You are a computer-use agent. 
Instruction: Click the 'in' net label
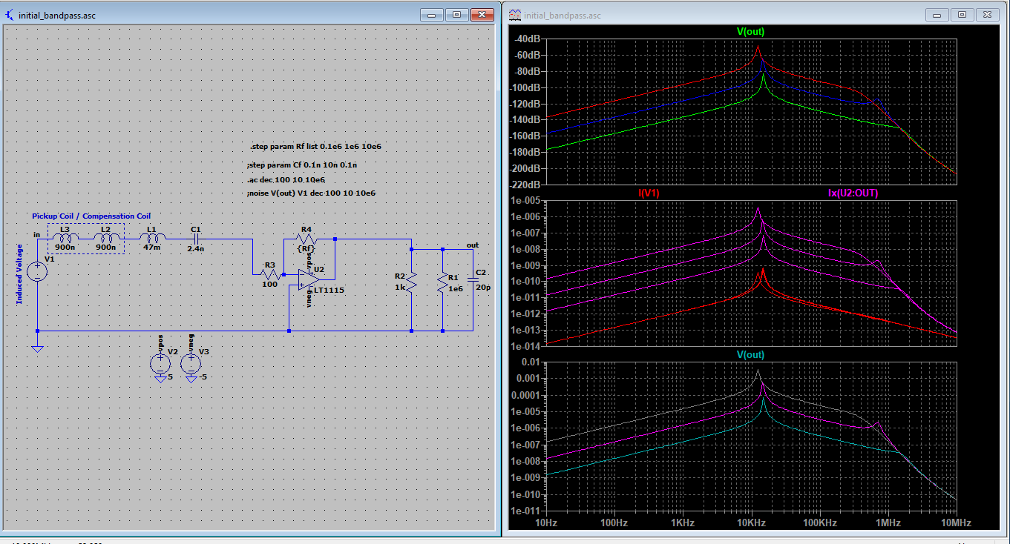coord(37,235)
